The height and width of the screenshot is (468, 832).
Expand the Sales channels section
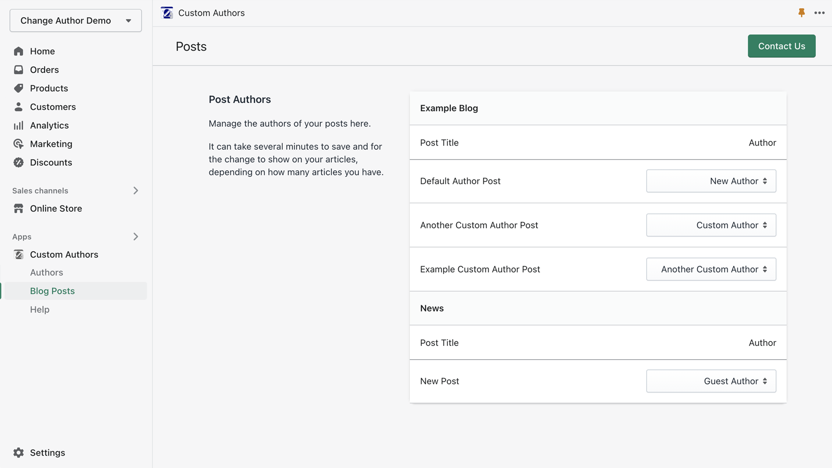click(136, 190)
